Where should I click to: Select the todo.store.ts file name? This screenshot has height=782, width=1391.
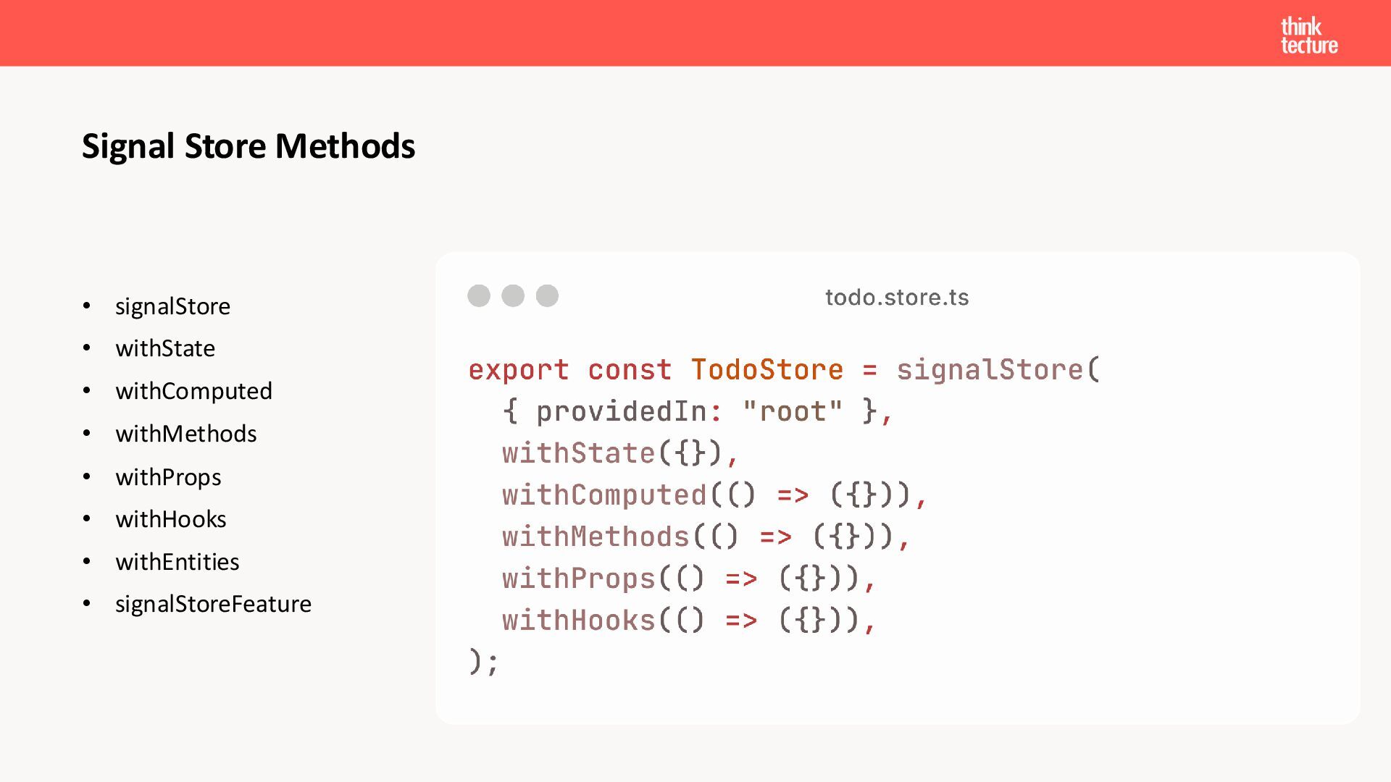point(897,298)
